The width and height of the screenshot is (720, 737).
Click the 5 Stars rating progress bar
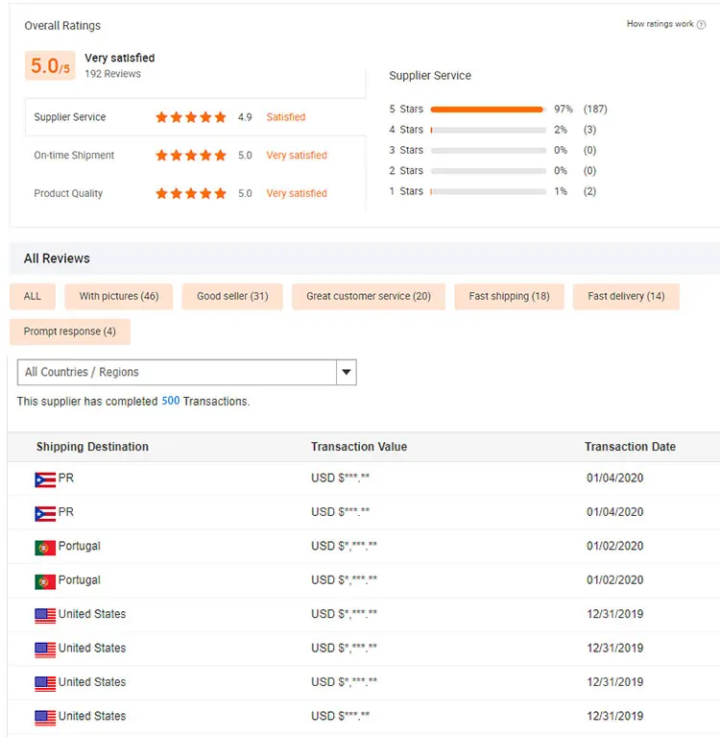pos(488,110)
